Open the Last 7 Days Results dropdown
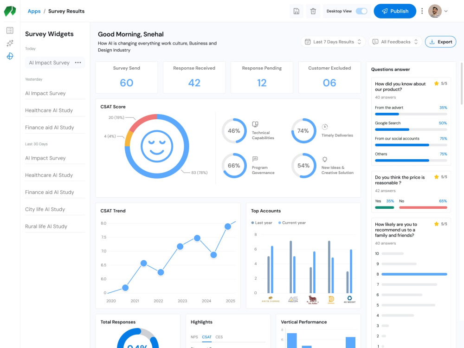This screenshot has width=464, height=348. (x=333, y=42)
